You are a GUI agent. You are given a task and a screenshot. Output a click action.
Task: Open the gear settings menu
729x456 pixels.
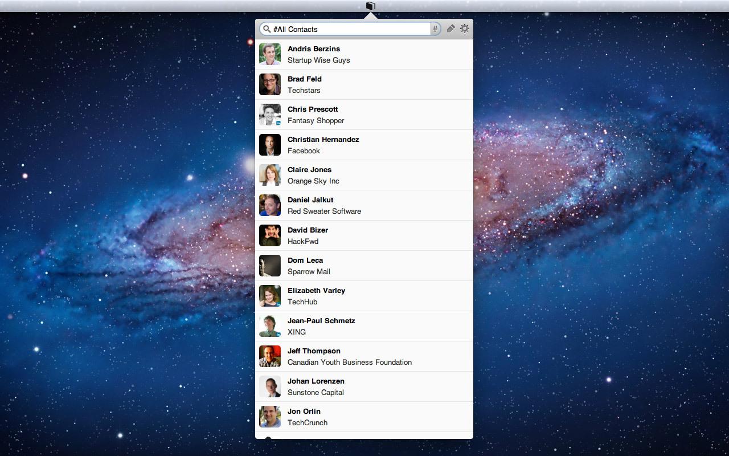pyautogui.click(x=465, y=28)
